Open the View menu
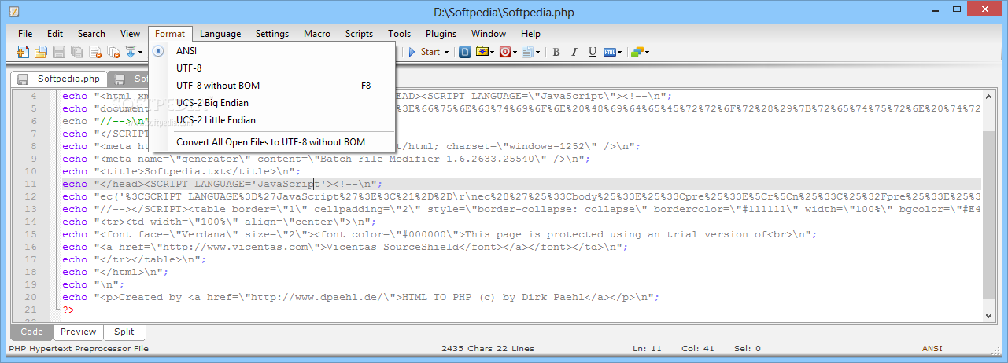This screenshot has height=363, width=1008. click(131, 34)
